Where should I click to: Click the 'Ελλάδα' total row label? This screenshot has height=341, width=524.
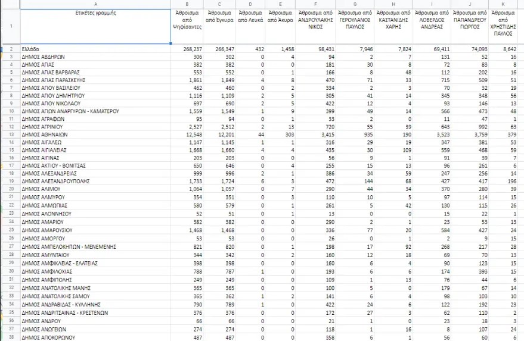tap(30, 49)
